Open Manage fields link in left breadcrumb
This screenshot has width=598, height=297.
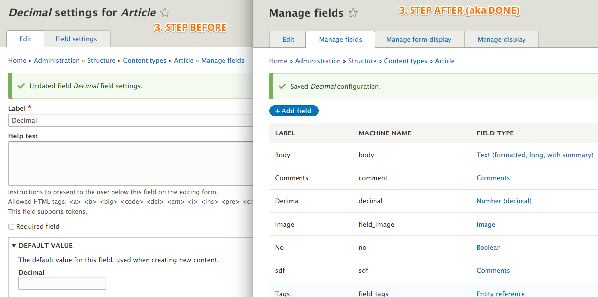(x=223, y=60)
